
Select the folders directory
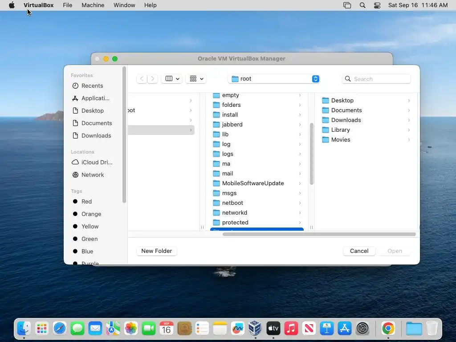(x=257, y=105)
